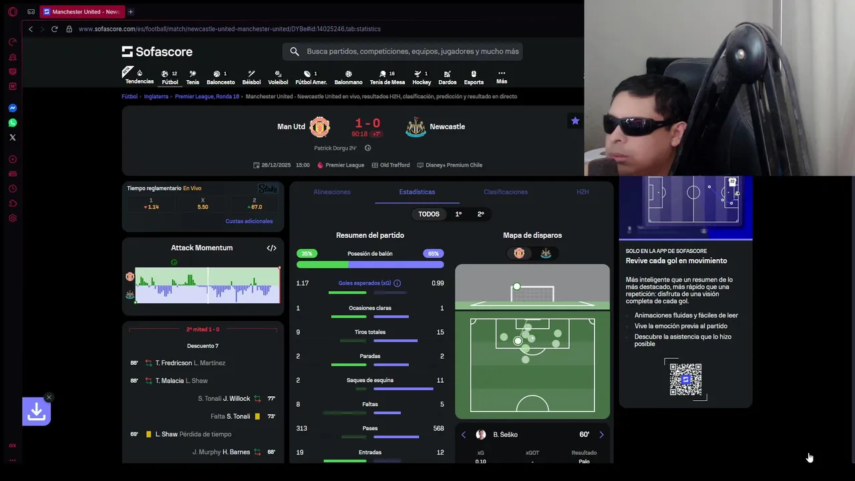Filter shot map by Newcastle
Viewport: 855px width, 481px height.
point(545,253)
